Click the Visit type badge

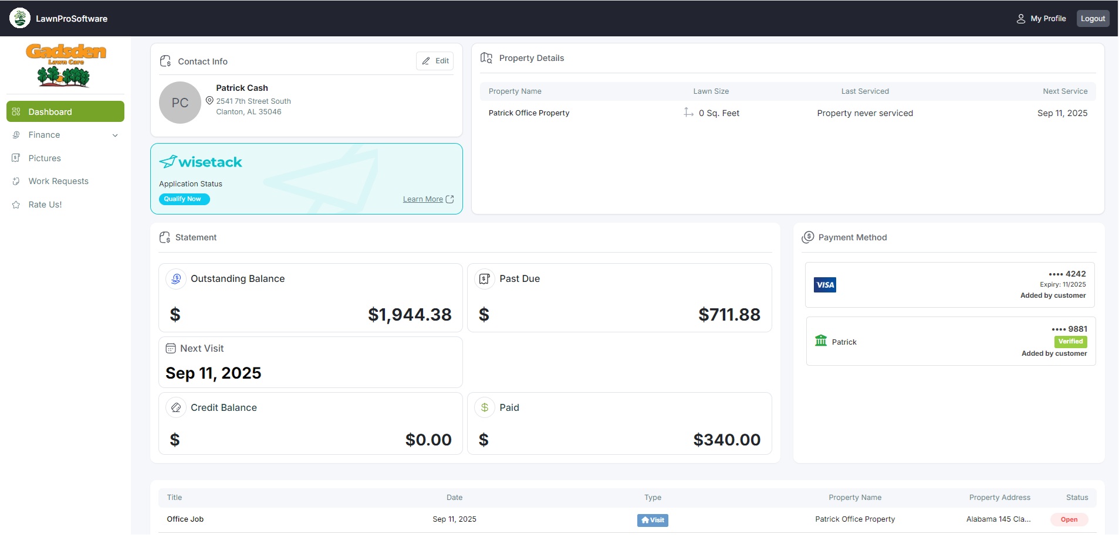pos(653,520)
